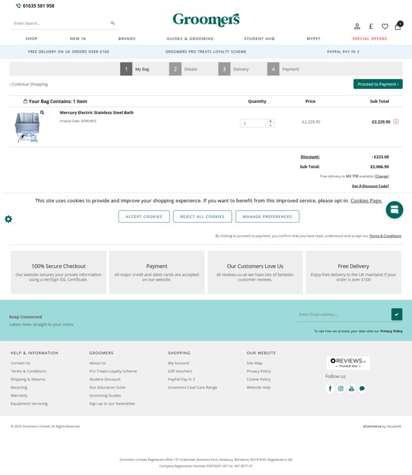Open Equipment Servicing footer link
The height and width of the screenshot is (475, 412).
click(29, 404)
